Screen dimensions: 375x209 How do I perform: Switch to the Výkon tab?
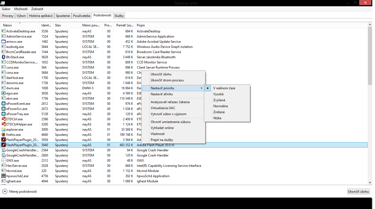coord(21,16)
